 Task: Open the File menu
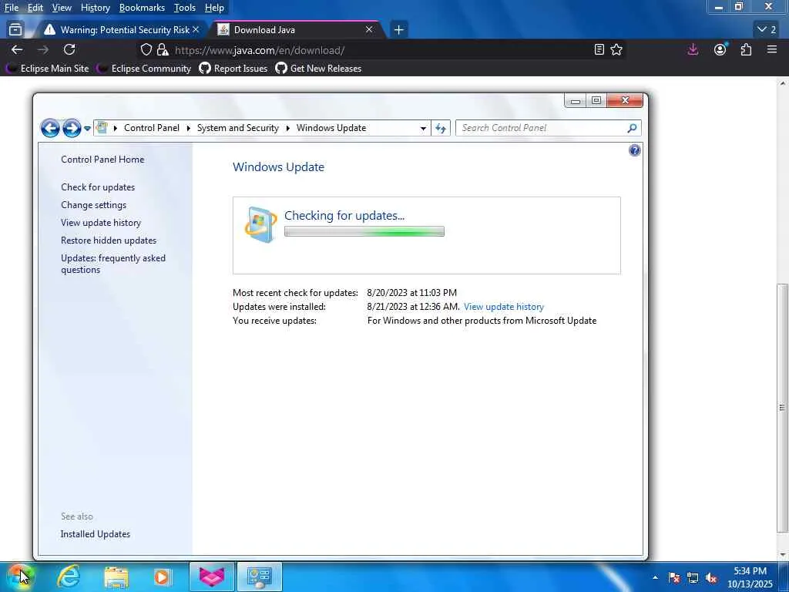11,8
